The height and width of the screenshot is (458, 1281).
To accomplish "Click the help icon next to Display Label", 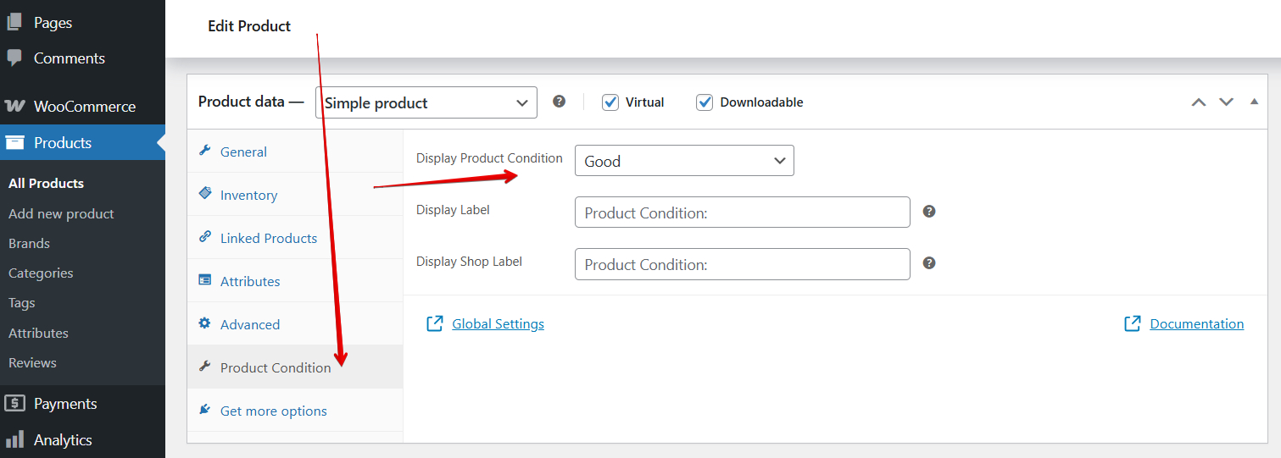I will click(x=929, y=212).
